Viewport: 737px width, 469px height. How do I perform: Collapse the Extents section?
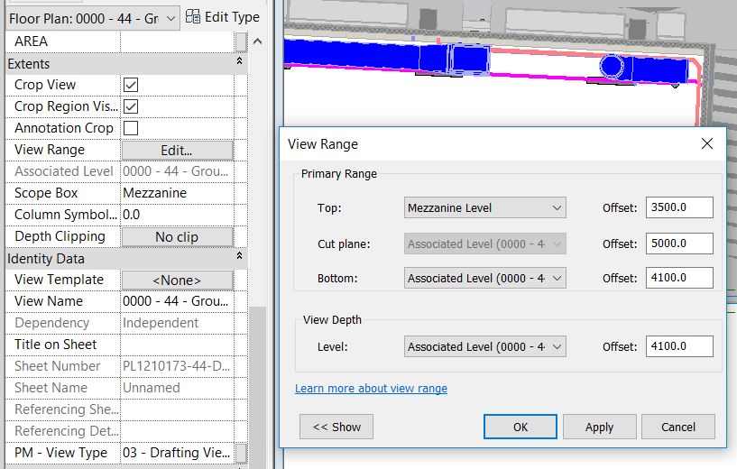tap(239, 61)
